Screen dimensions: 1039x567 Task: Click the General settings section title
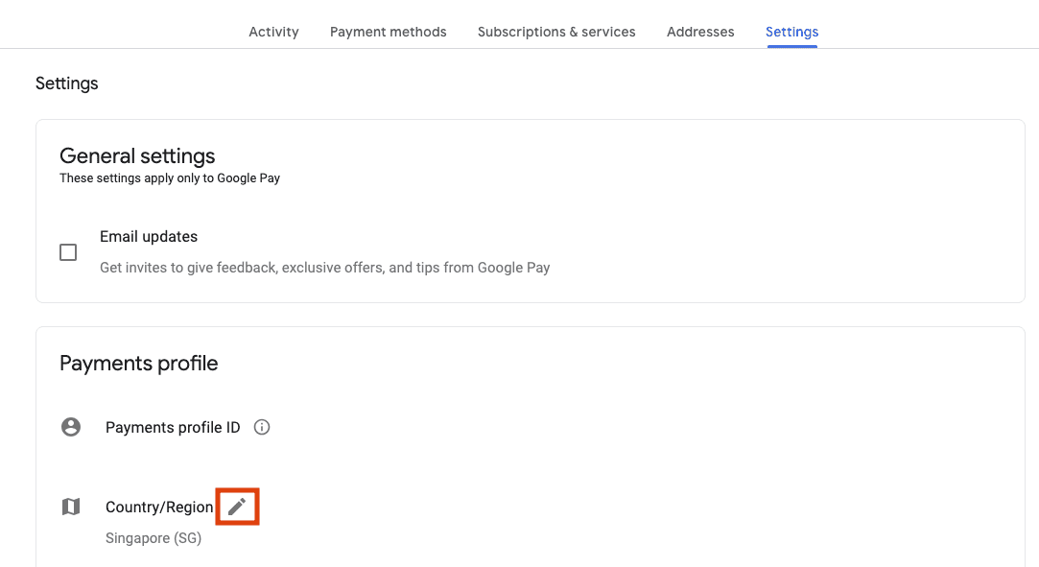(137, 155)
